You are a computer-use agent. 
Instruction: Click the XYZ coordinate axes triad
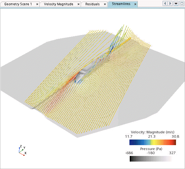[x=22, y=150]
